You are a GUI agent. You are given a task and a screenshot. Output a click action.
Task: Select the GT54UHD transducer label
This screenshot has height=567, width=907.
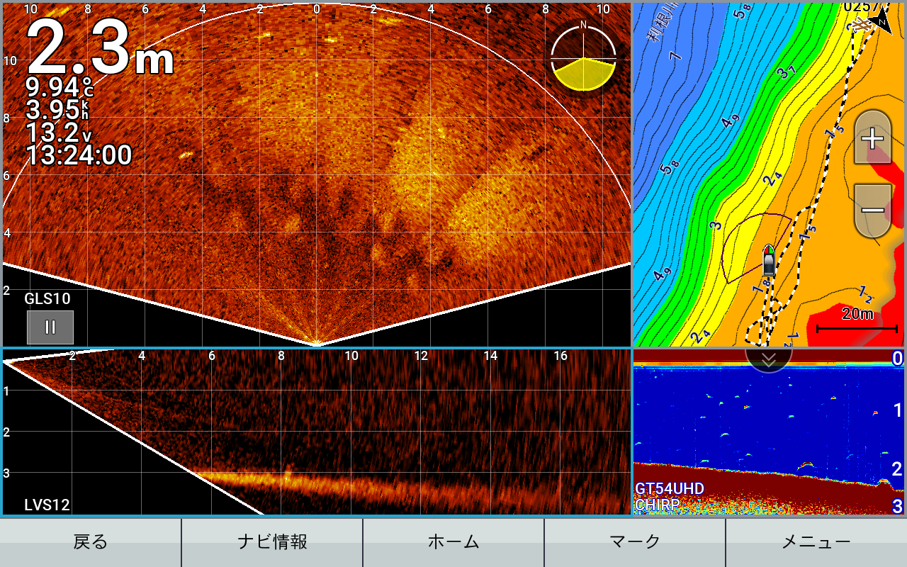click(x=670, y=489)
